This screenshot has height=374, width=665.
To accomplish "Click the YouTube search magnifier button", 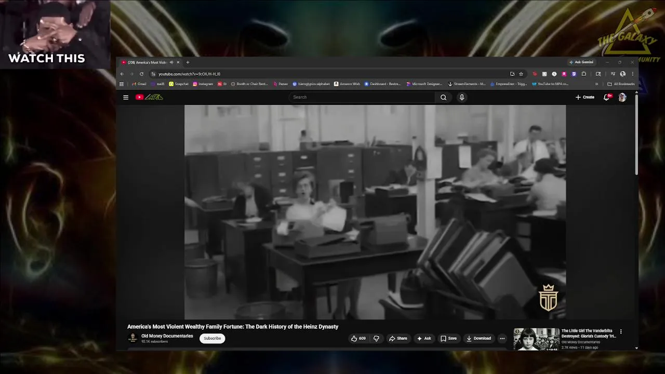I will 443,97.
